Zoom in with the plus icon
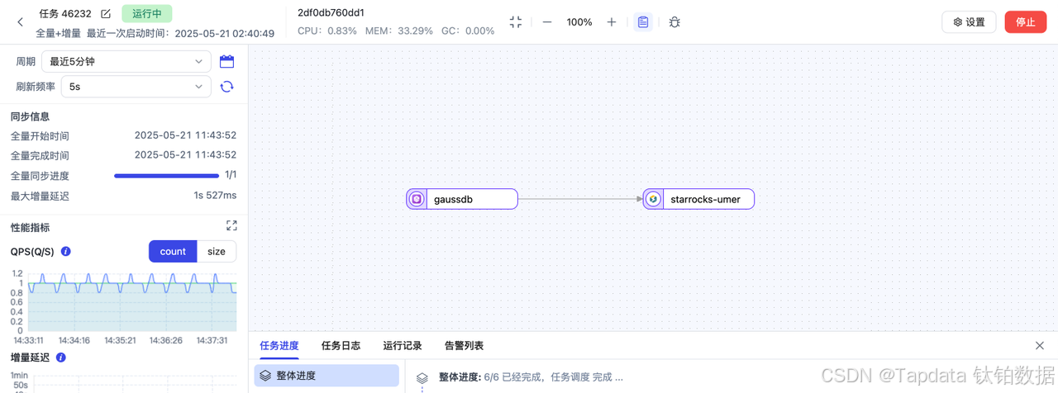 [612, 22]
